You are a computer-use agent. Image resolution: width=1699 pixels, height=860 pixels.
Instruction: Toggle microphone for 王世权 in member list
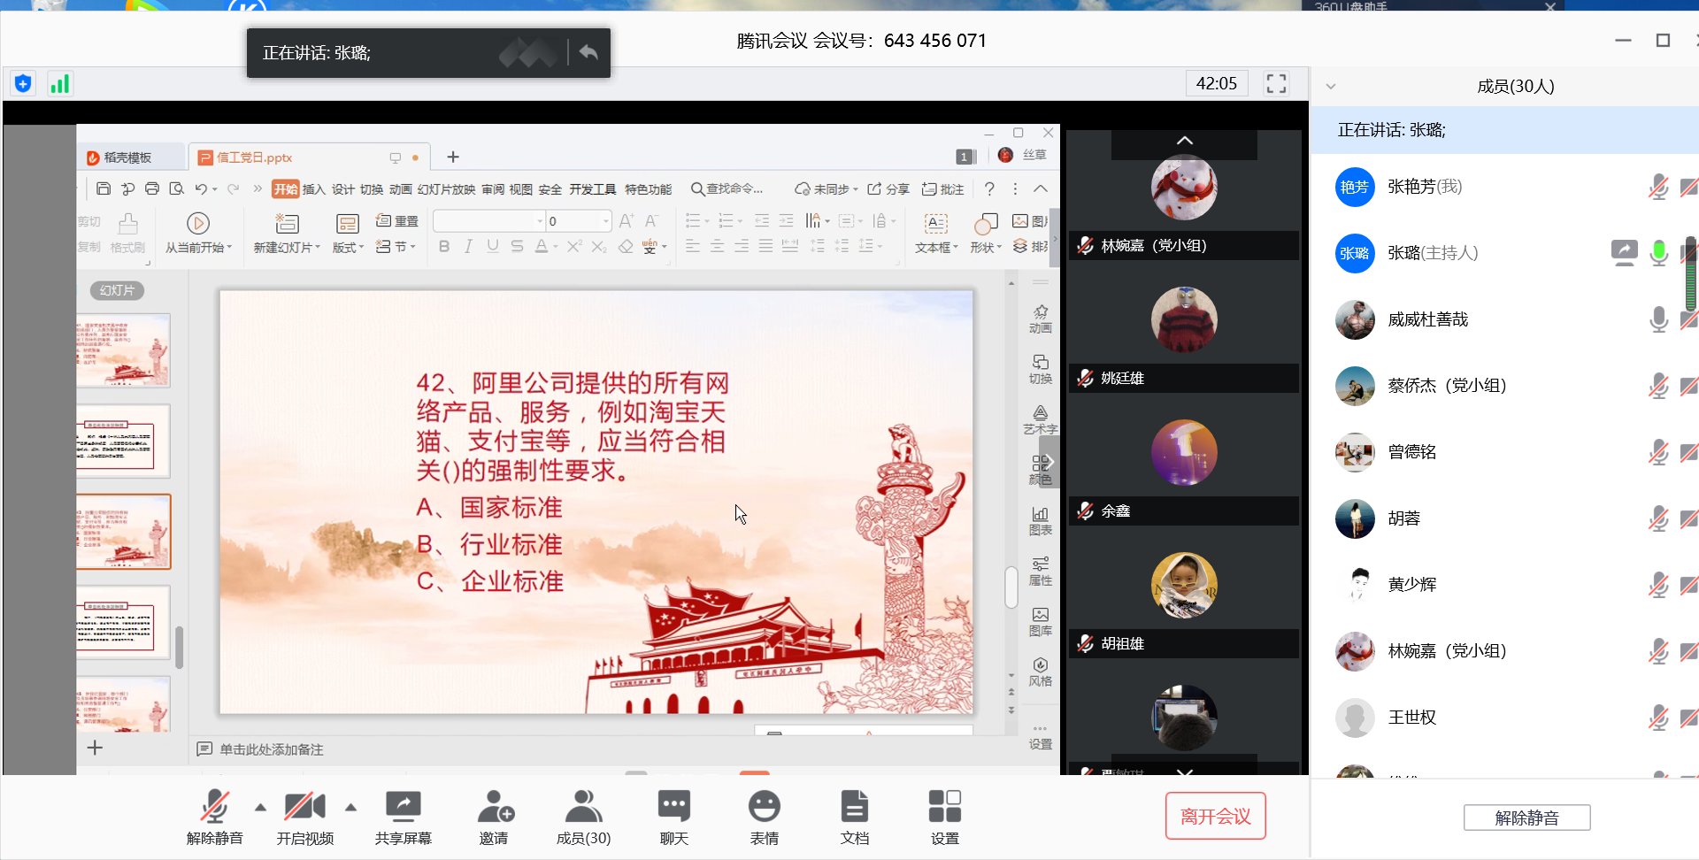tap(1659, 718)
